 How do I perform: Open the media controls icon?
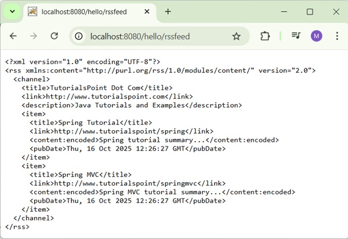[296, 36]
